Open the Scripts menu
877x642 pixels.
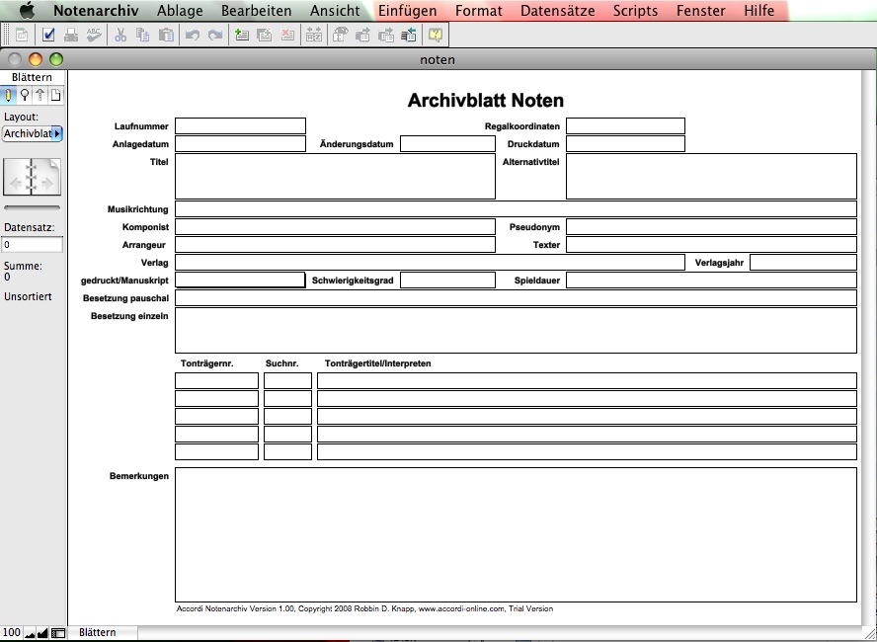[x=635, y=10]
